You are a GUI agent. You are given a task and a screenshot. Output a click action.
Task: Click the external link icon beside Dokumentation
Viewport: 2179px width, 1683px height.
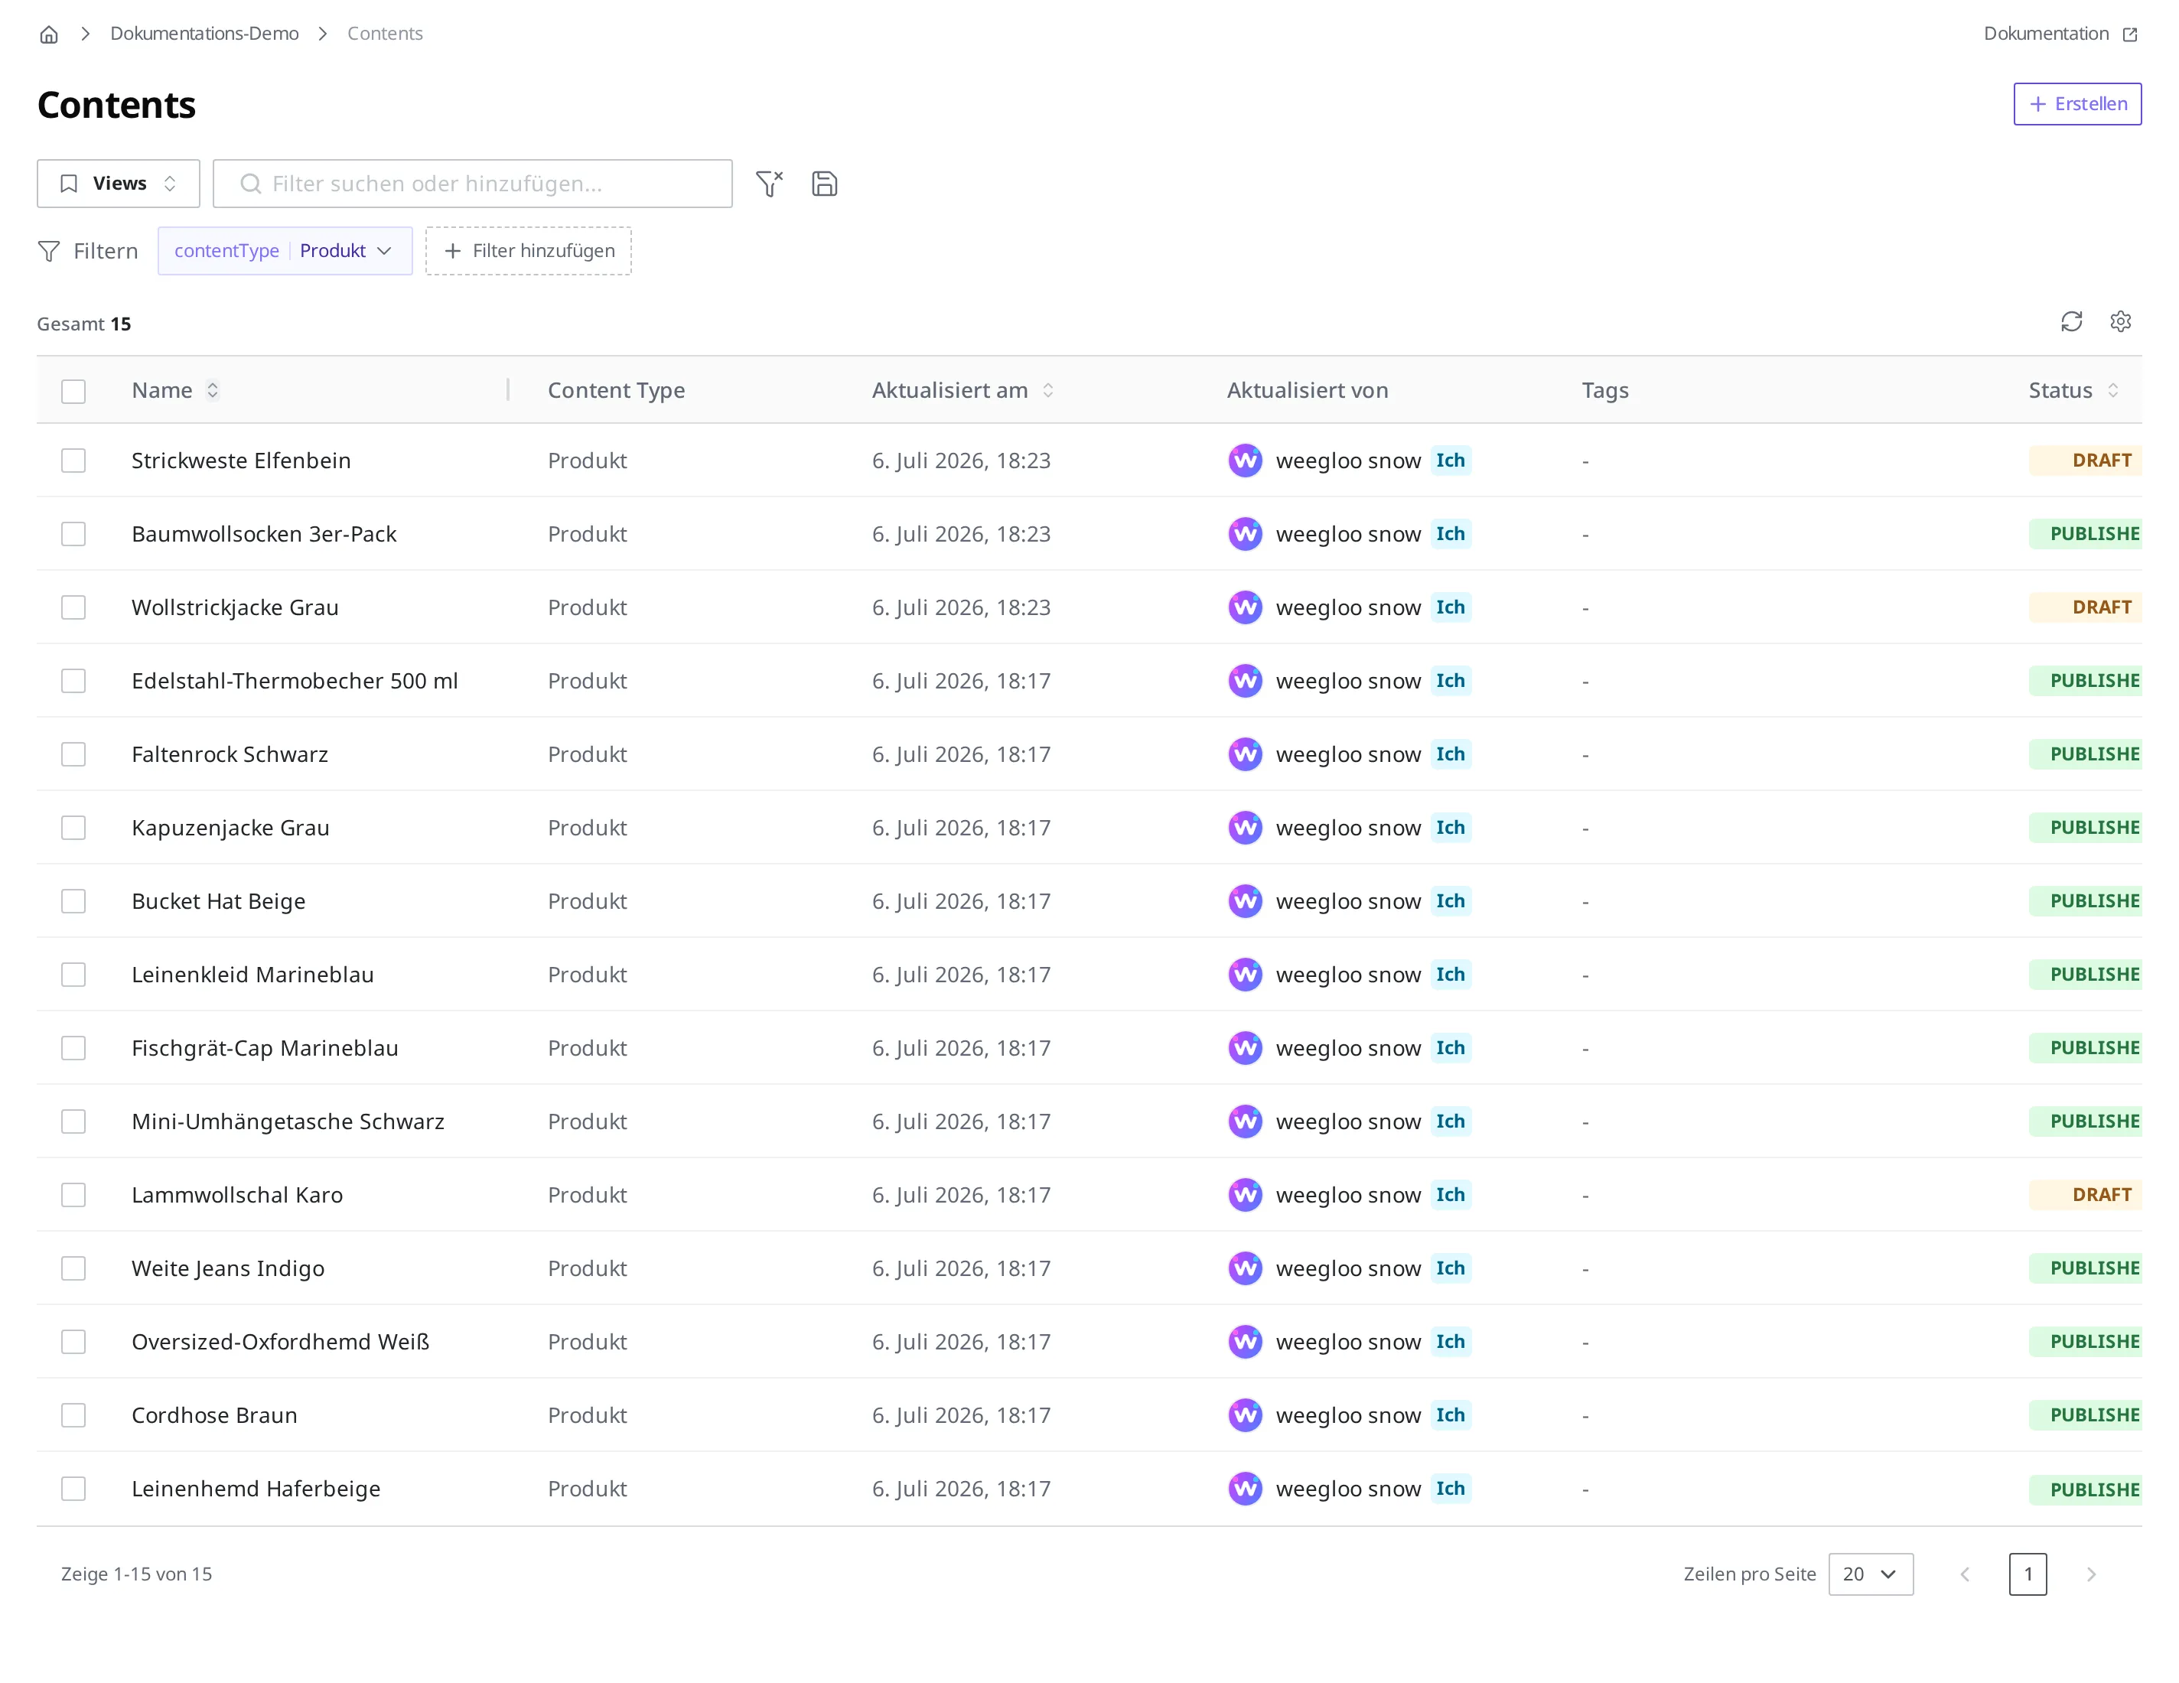[x=2129, y=34]
